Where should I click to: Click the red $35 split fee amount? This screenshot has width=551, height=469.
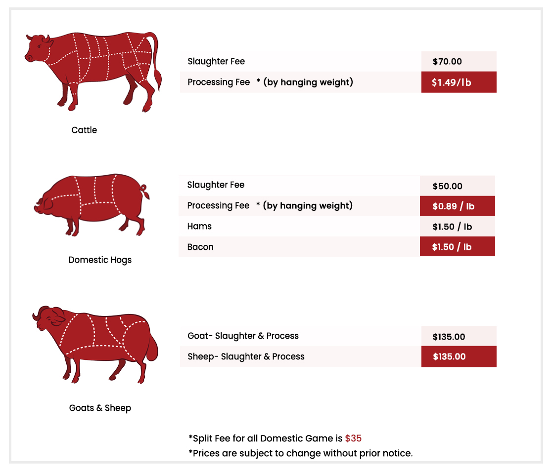click(353, 438)
